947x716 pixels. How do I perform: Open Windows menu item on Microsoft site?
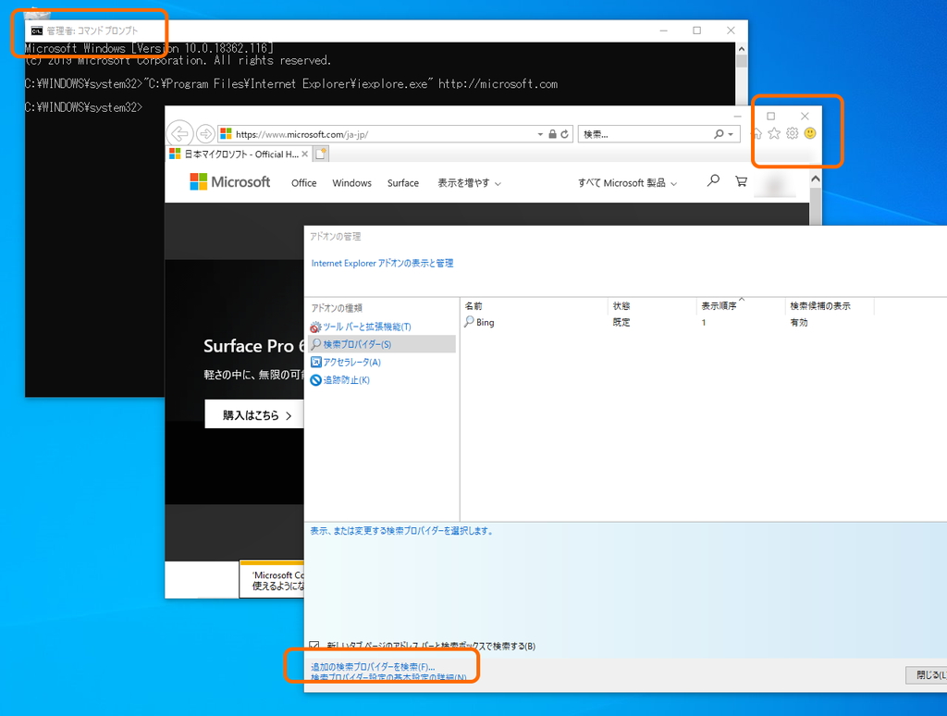click(x=352, y=183)
